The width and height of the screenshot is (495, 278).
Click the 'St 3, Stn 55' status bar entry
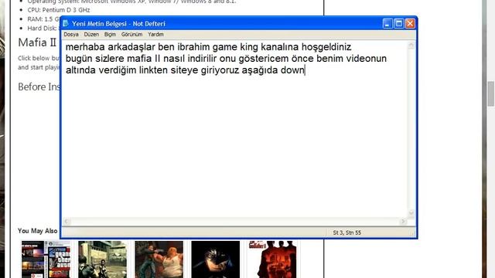[347, 232]
